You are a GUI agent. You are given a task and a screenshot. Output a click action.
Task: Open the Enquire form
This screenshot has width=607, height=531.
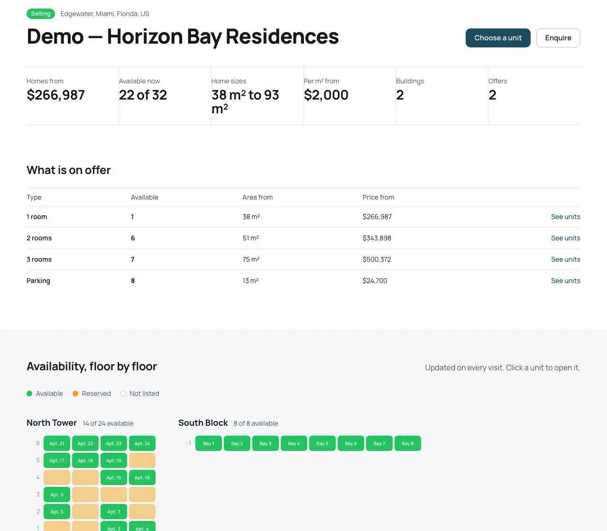click(558, 38)
